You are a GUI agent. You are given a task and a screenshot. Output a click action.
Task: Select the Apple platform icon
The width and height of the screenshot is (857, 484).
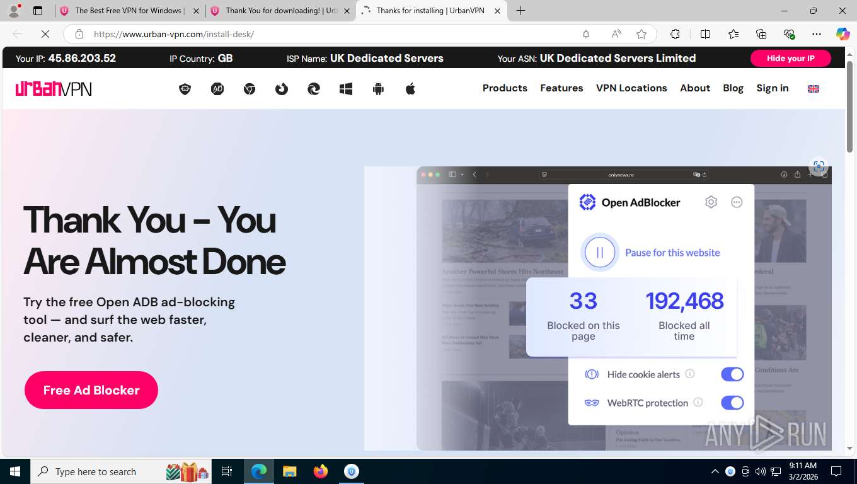click(x=410, y=89)
